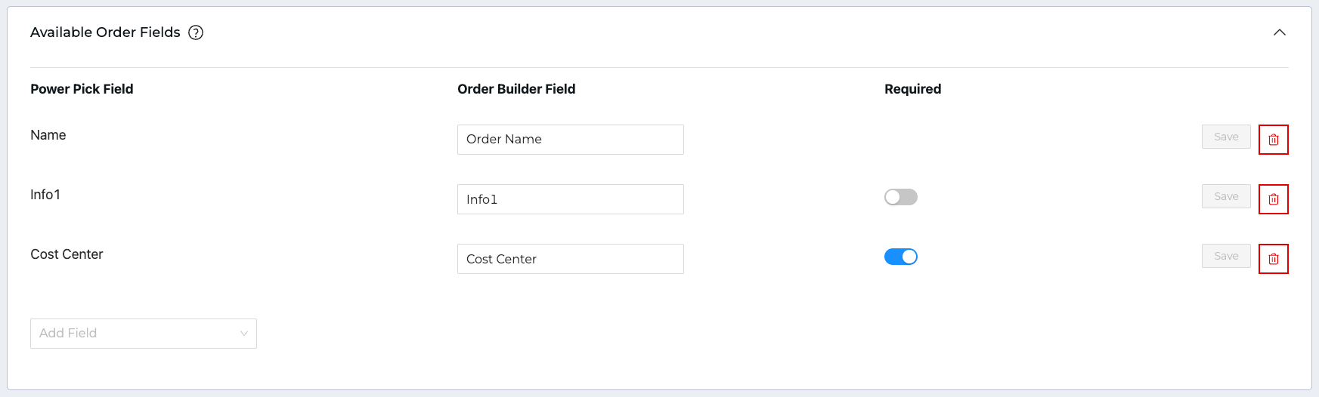This screenshot has height=397, width=1319.
Task: Select the Cost Center Power Pick label
Action: point(67,254)
